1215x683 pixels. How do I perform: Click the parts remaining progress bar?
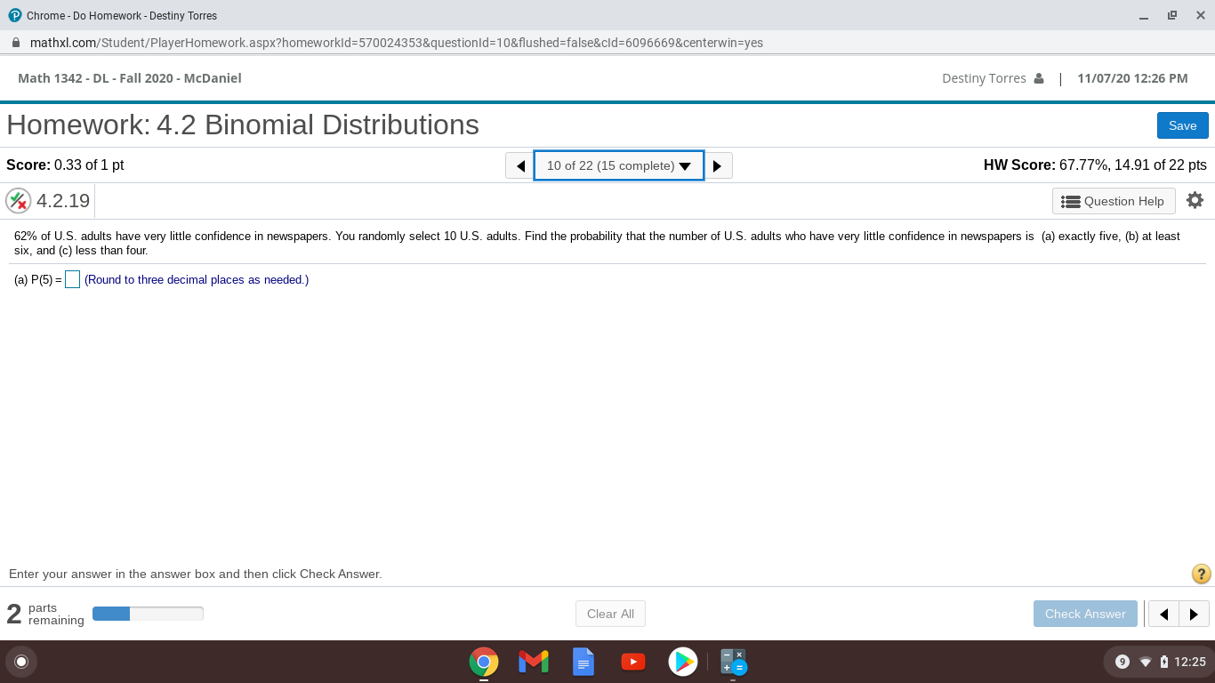coord(148,614)
